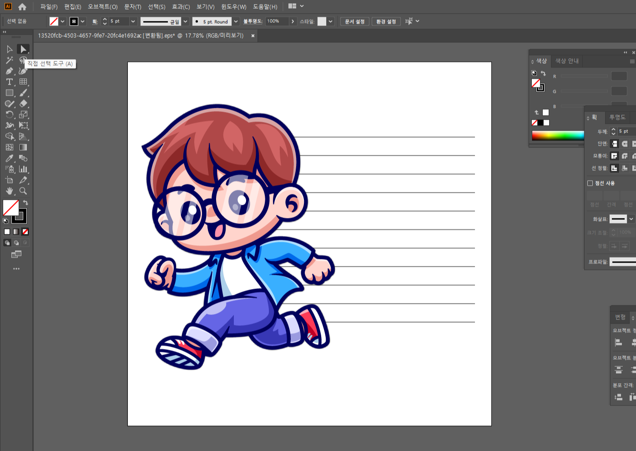Select round join corner option

625,156
